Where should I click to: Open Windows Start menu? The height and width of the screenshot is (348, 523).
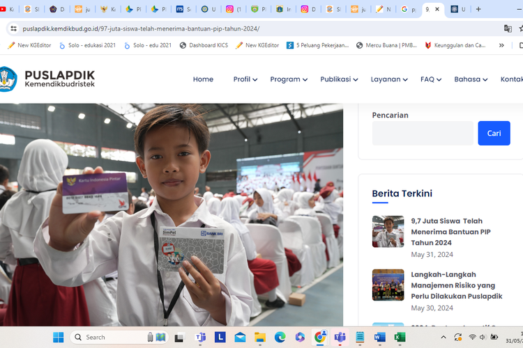pos(58,338)
